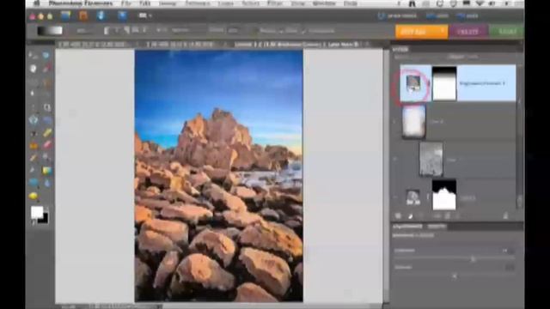550x309 pixels.
Task: Select the Custom Shape tool
Action: [x=33, y=183]
